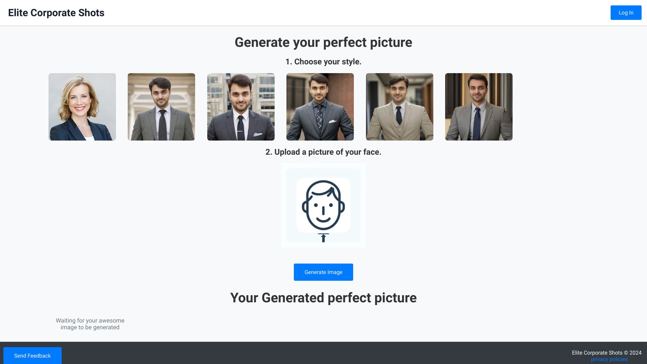Click the Generate Image button
The height and width of the screenshot is (364, 647).
tap(323, 272)
